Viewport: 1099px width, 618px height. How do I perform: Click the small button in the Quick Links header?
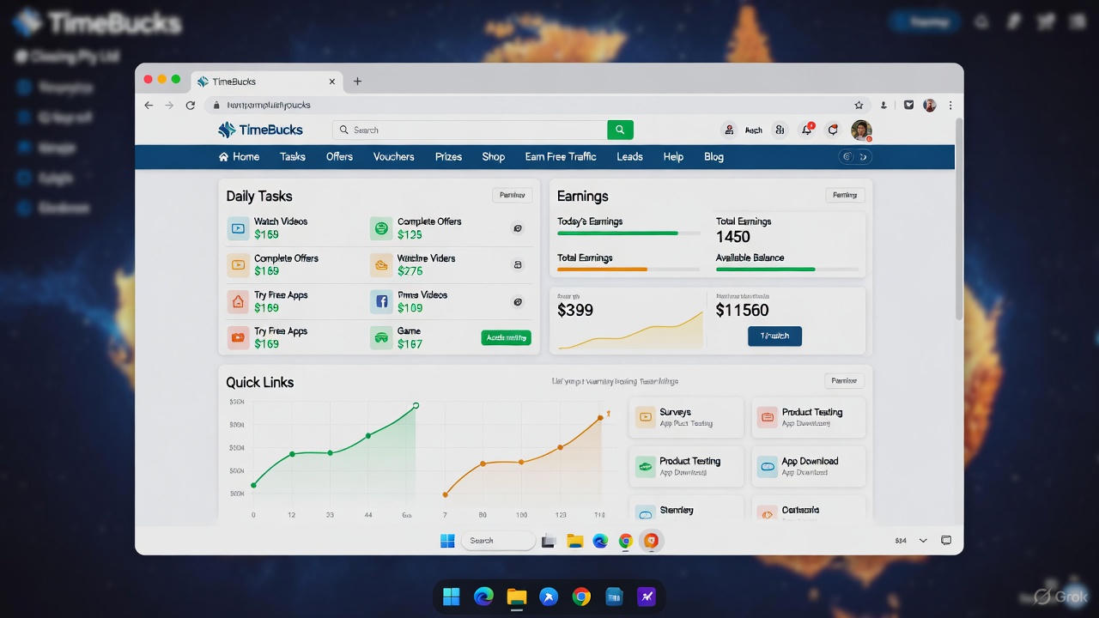coord(844,381)
